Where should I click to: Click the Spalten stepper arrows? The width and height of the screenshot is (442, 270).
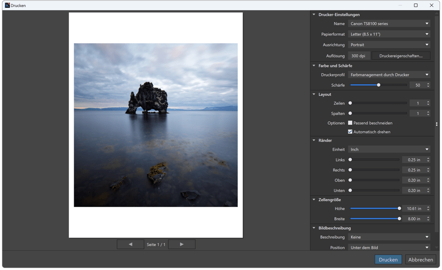[x=428, y=113]
